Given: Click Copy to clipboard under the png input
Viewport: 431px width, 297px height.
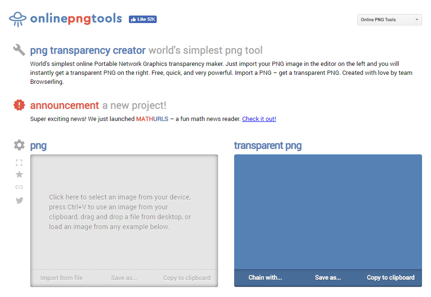Looking at the screenshot, I should 187,278.
